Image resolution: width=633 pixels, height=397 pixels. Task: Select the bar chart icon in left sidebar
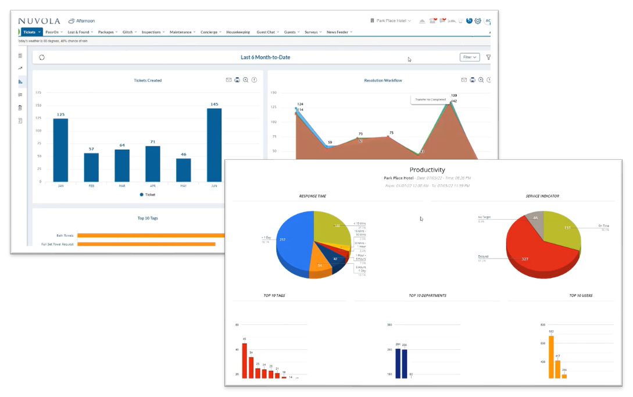[x=20, y=81]
